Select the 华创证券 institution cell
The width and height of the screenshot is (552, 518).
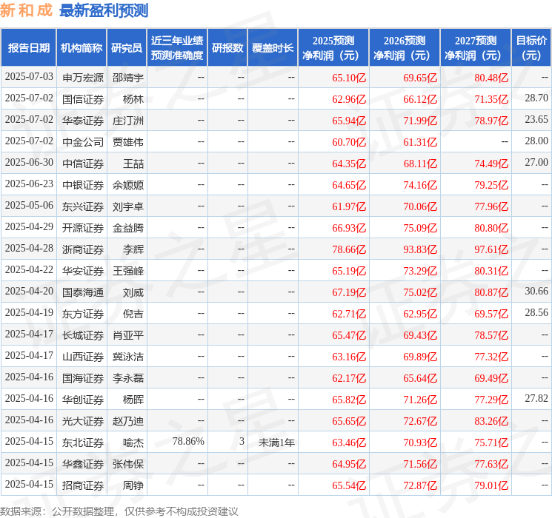click(83, 400)
